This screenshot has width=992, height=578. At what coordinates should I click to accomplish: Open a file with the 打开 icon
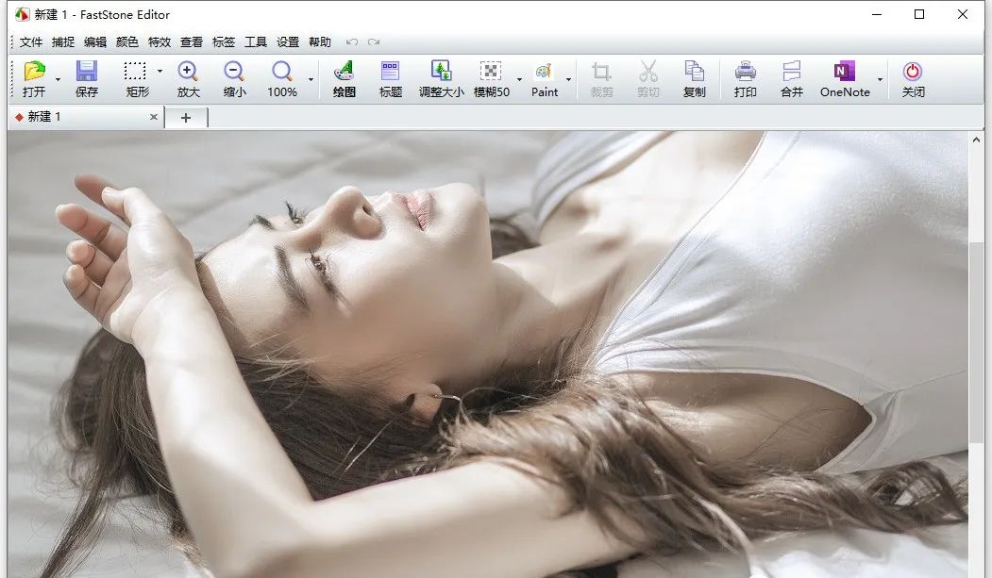(34, 79)
